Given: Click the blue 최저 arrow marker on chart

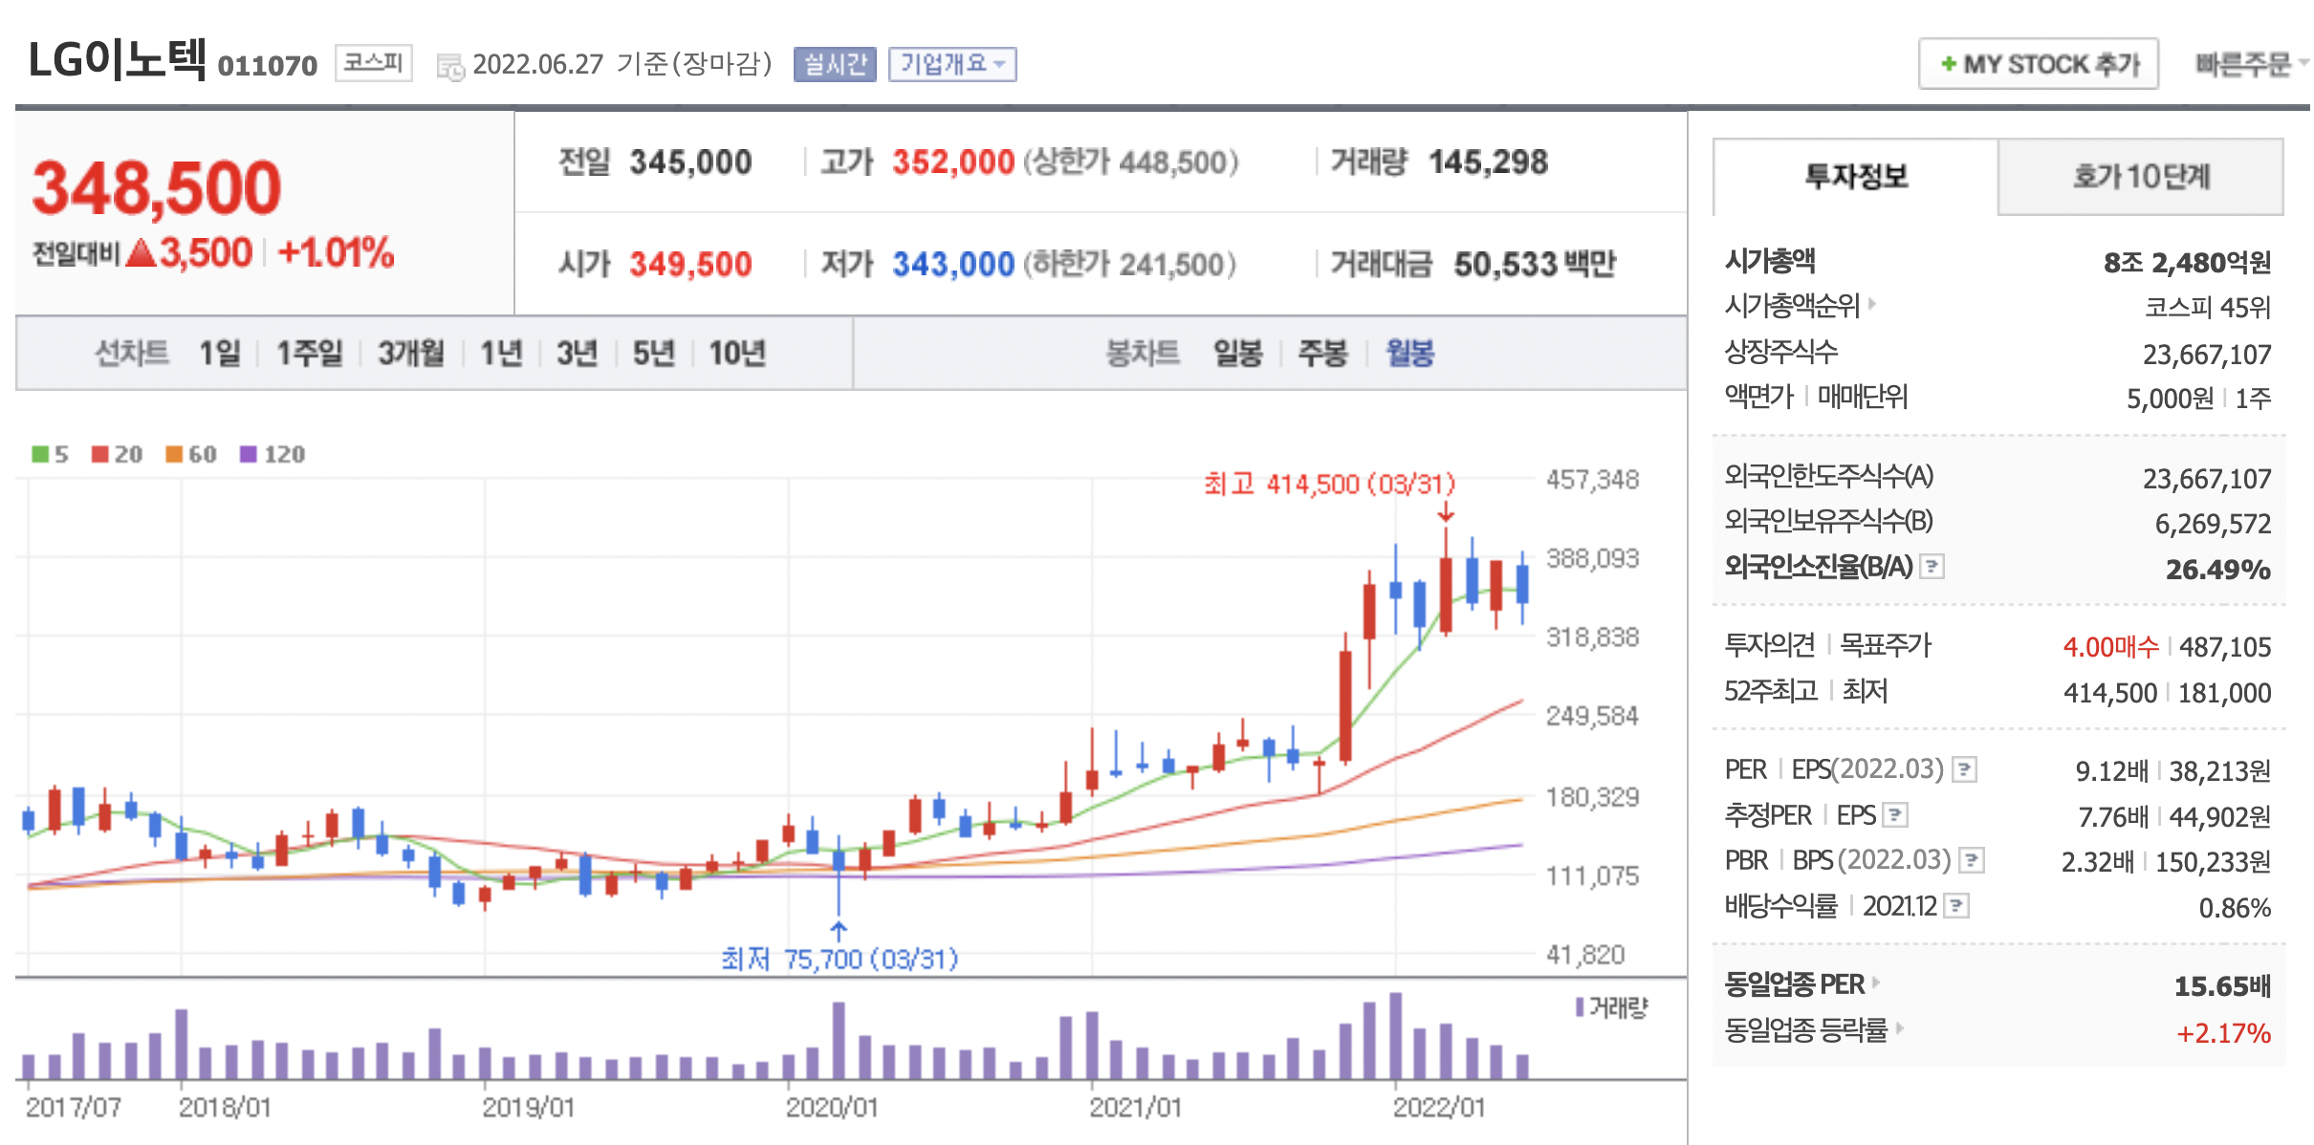Looking at the screenshot, I should point(839,931).
